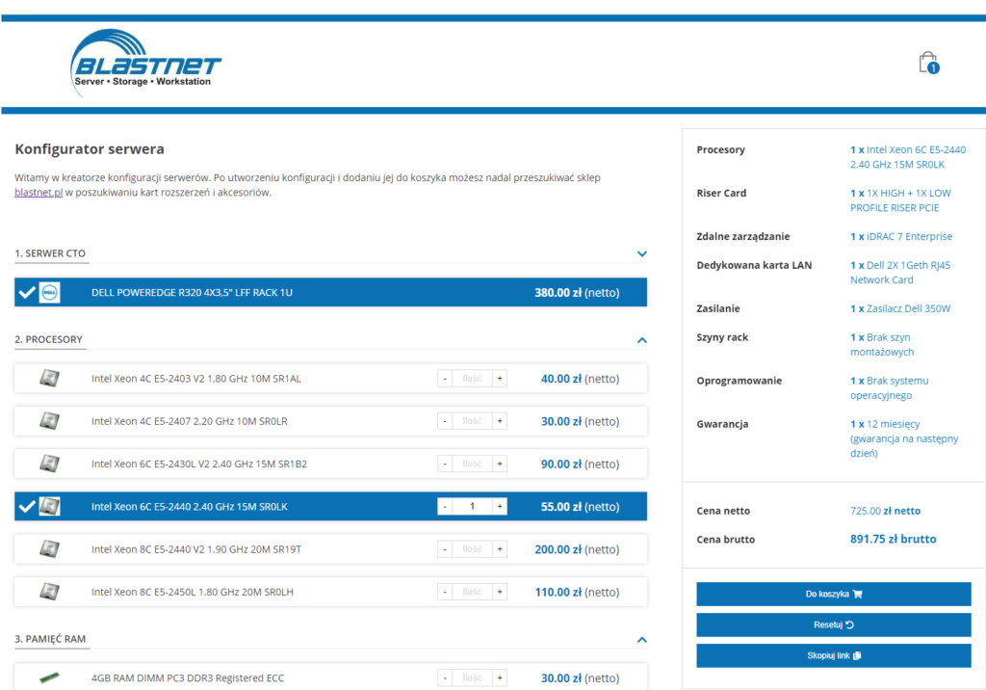Select Intel Xeon 4C E5-2403 V2 processor row

tap(331, 379)
